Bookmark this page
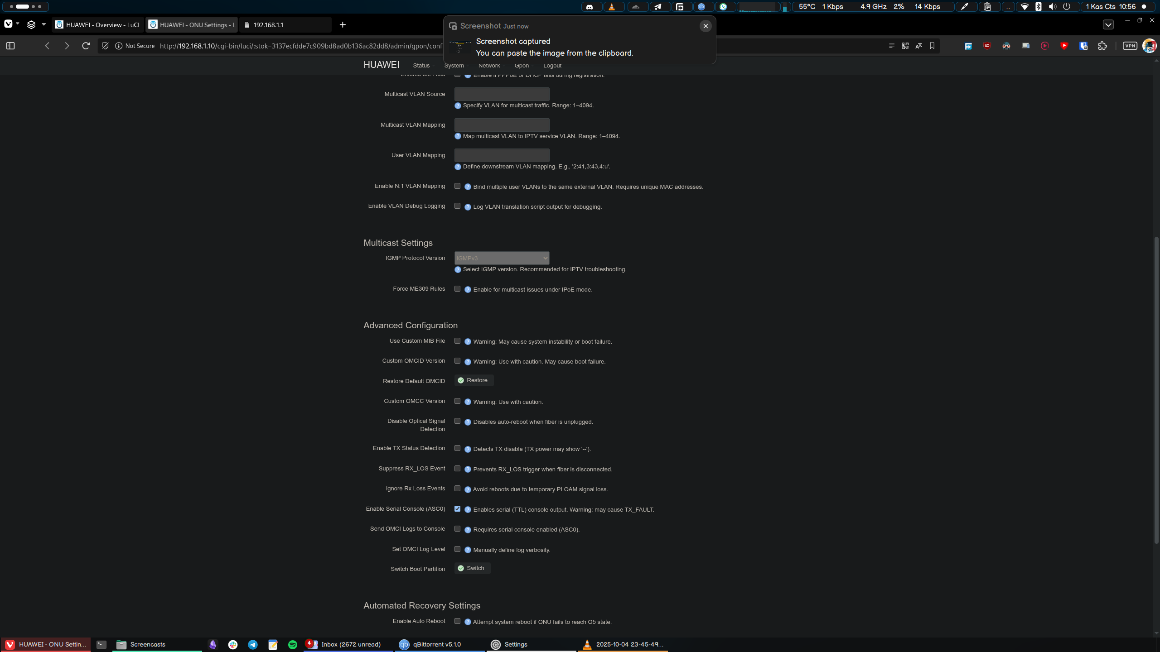The image size is (1160, 652). pyautogui.click(x=932, y=46)
